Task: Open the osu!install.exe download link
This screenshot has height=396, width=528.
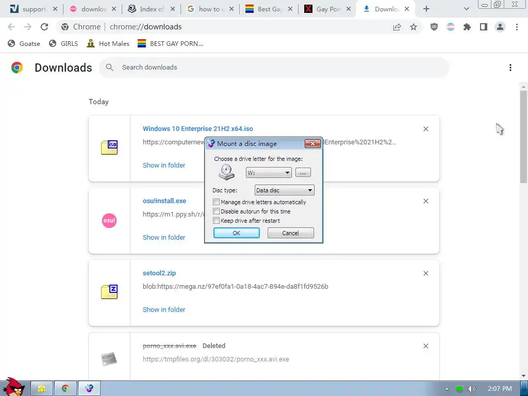Action: (x=164, y=201)
